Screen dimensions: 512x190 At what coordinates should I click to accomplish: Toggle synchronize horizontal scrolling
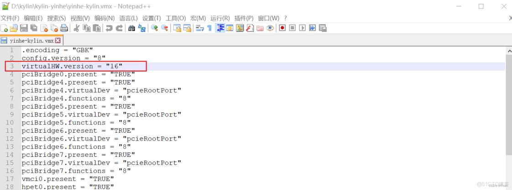[x=187, y=28]
